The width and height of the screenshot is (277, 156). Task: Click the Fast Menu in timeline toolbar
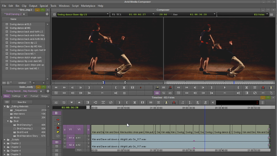pyautogui.click(x=262, y=103)
